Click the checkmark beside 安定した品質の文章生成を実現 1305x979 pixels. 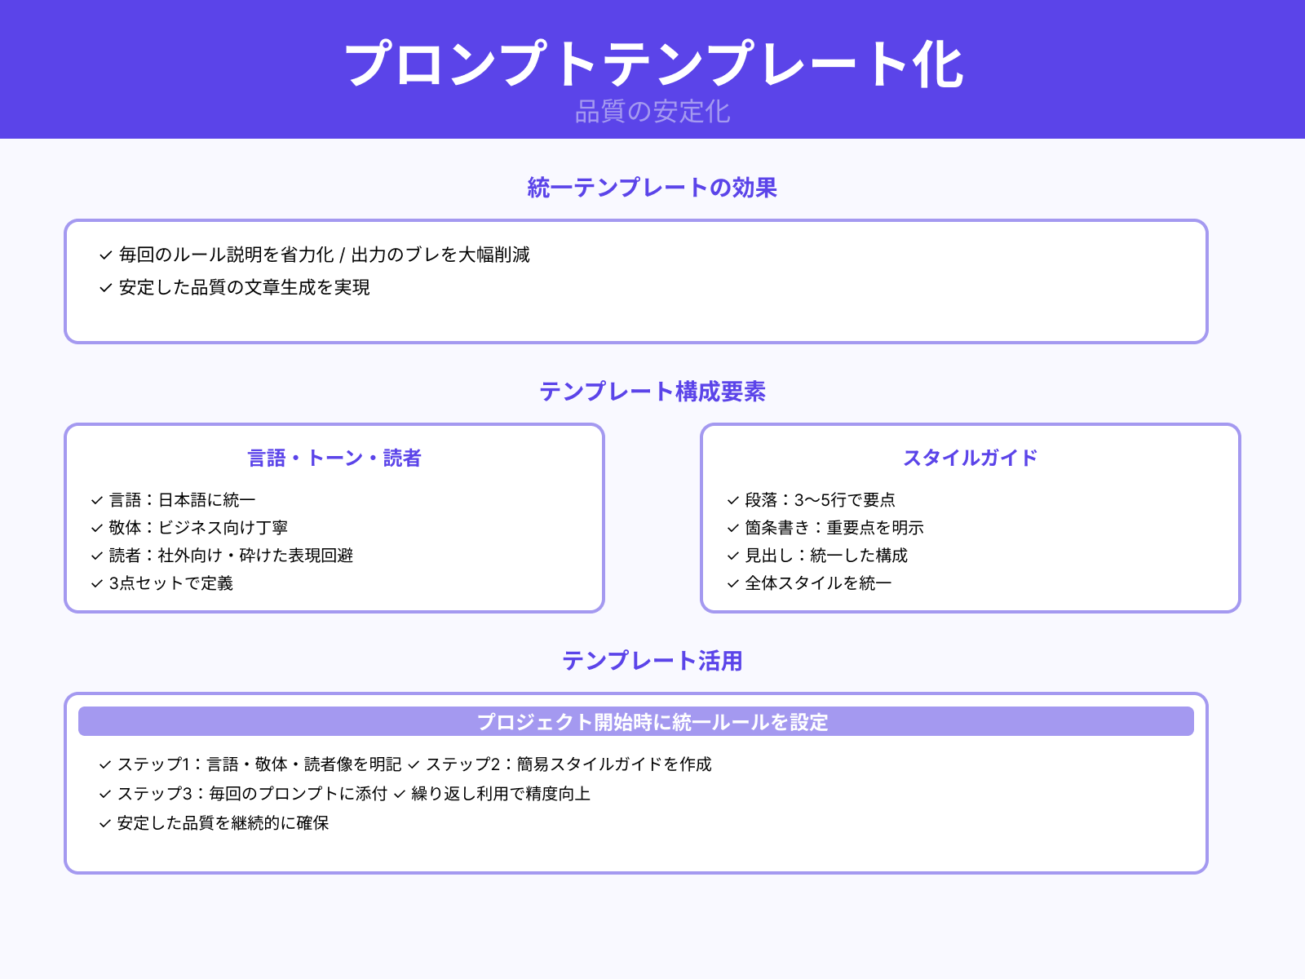pyautogui.click(x=104, y=287)
